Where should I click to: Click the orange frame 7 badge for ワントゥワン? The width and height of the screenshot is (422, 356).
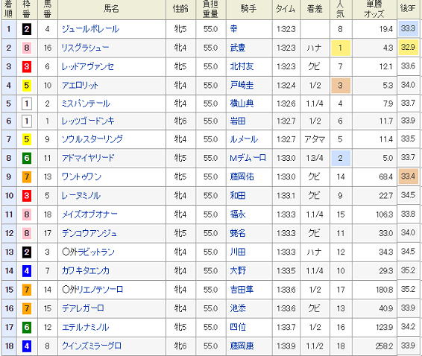26,177
